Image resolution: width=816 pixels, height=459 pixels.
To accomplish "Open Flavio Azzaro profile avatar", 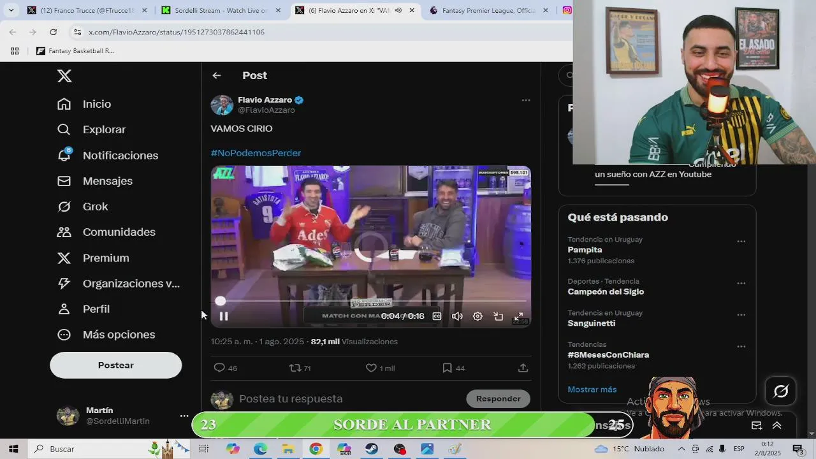I will [222, 105].
